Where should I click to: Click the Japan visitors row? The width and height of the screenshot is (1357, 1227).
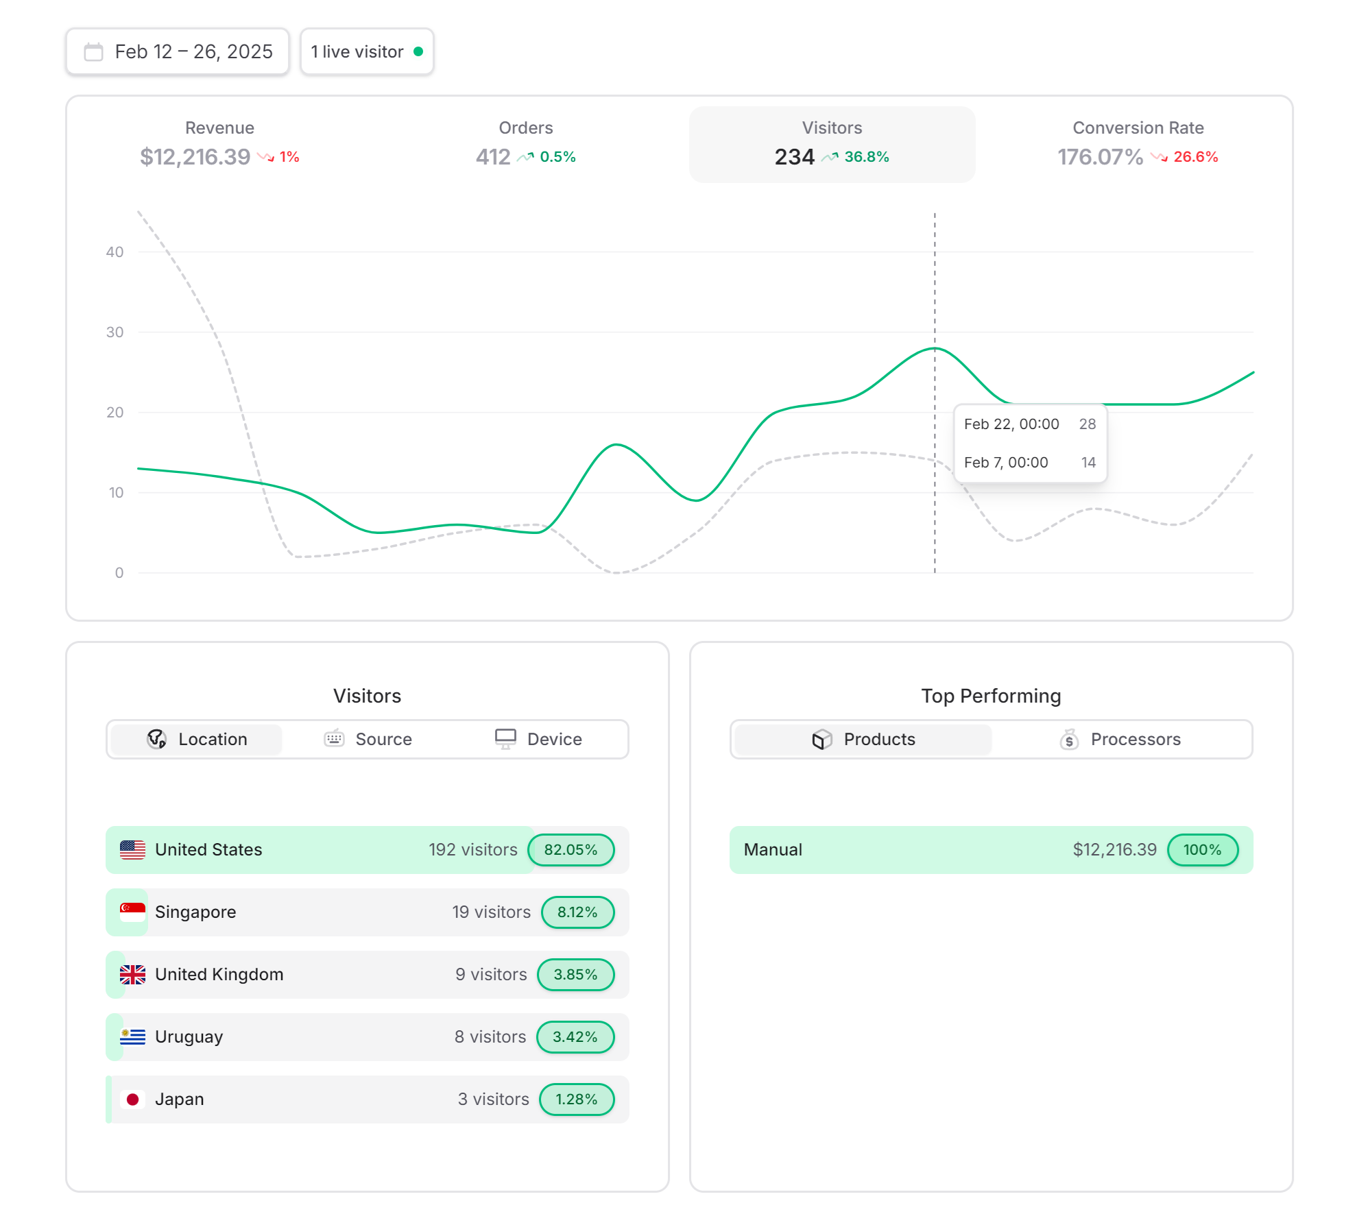point(368,1100)
